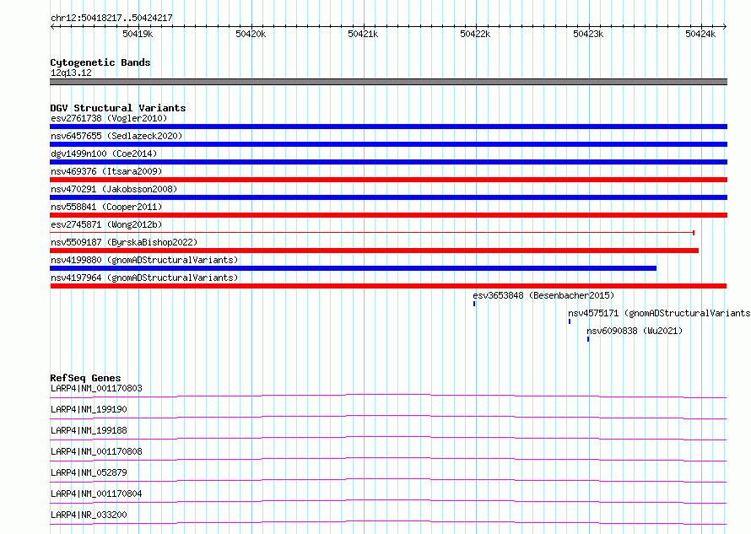Click the ruler's right arrow end
Viewport: 751px width, 534px height.
click(x=725, y=26)
